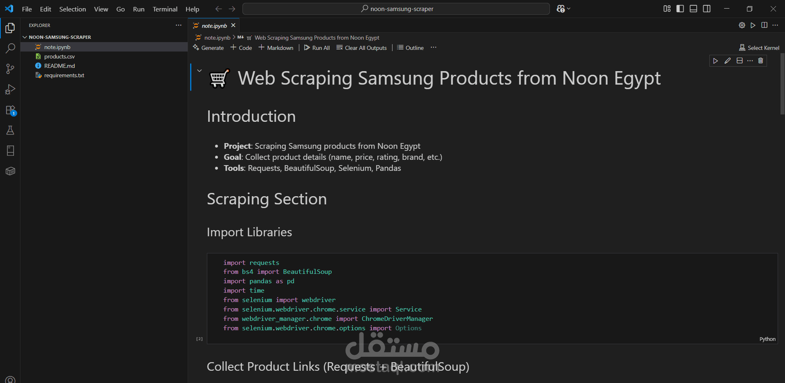Viewport: 785px width, 383px height.
Task: Open the Explorer view in activity bar
Action: [x=10, y=28]
